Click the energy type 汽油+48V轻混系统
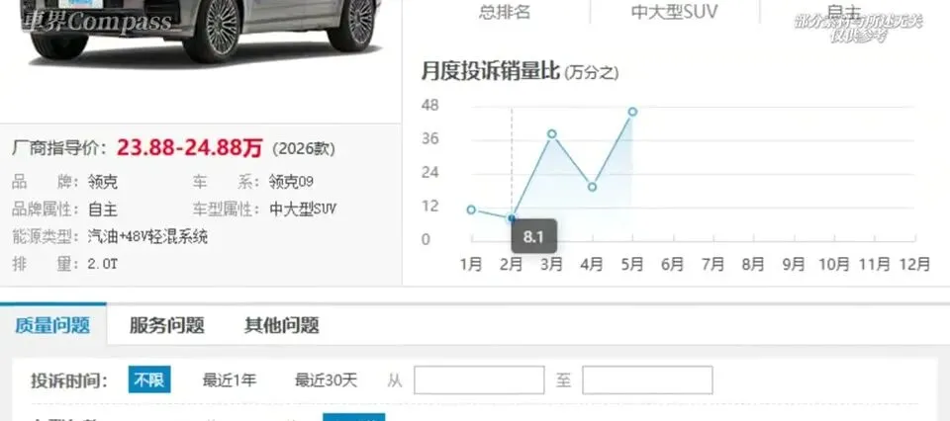 tap(147, 236)
